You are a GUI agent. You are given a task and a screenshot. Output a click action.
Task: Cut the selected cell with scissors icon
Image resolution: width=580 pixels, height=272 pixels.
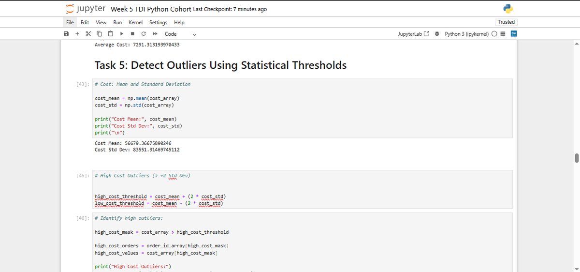point(88,34)
